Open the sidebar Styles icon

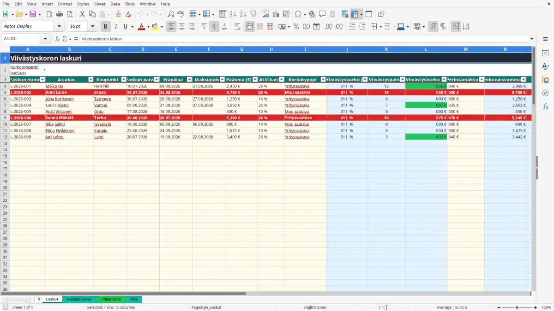pos(545,67)
